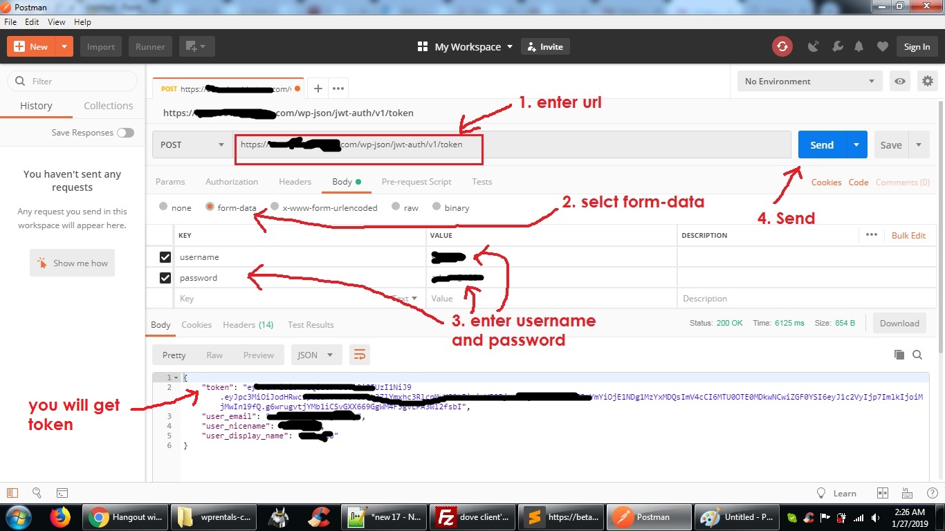The image size is (945, 531).
Task: Uncheck the password row checkbox
Action: pos(165,278)
